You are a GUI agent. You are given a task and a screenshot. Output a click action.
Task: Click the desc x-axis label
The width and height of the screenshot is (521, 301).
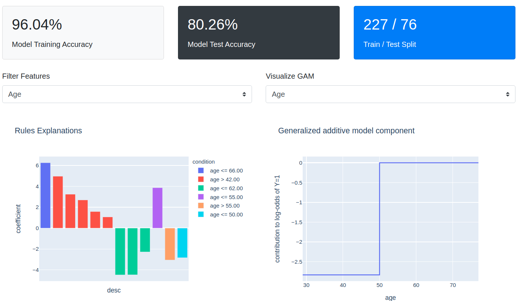click(114, 290)
